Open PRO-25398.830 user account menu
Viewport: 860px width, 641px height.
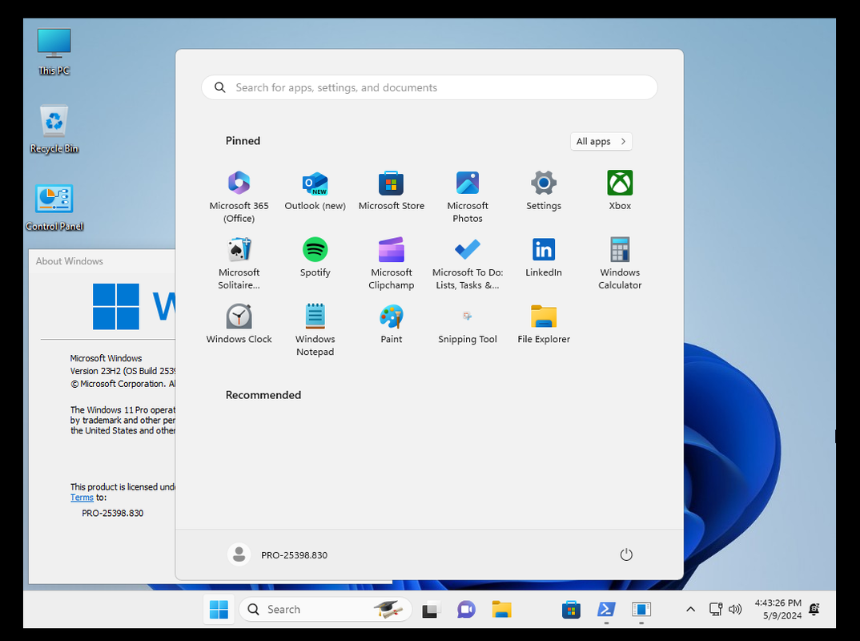(x=278, y=554)
